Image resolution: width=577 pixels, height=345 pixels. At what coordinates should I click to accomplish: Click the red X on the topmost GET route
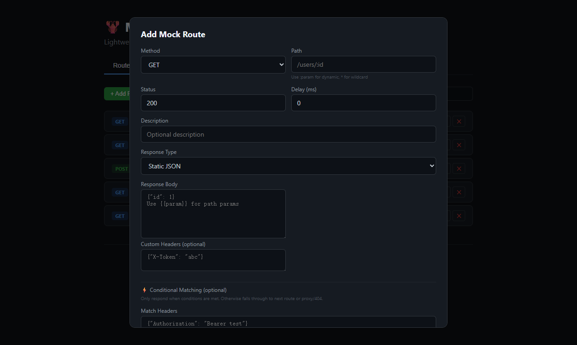click(x=459, y=121)
